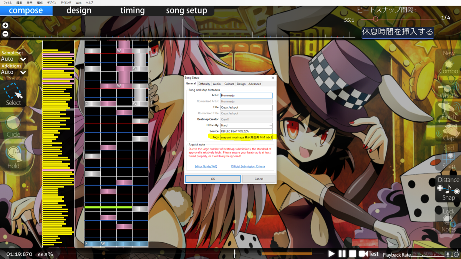Switch to the compose mode tab

[x=26, y=10]
